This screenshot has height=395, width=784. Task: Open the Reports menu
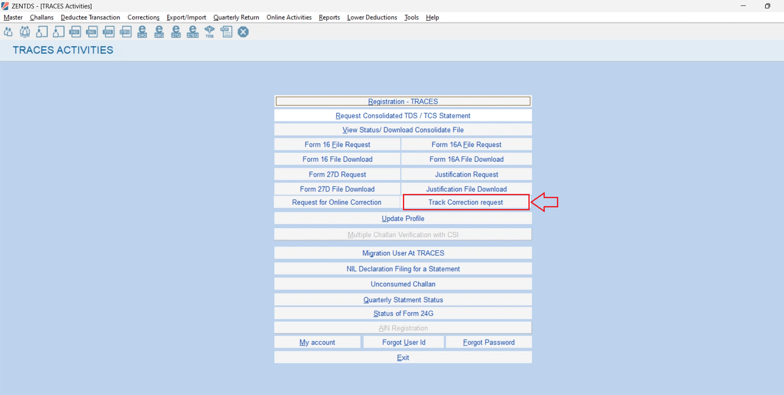pos(329,17)
